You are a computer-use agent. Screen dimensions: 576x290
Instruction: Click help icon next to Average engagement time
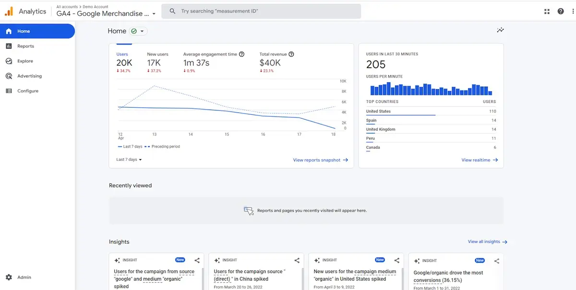coord(241,54)
